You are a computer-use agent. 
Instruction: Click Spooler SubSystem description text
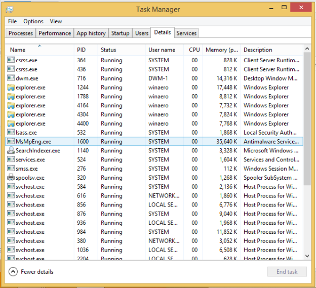coord(270,178)
